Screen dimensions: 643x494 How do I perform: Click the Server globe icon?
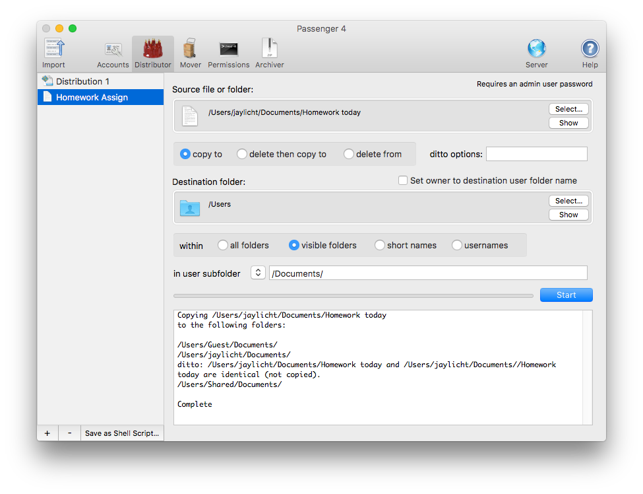[536, 53]
